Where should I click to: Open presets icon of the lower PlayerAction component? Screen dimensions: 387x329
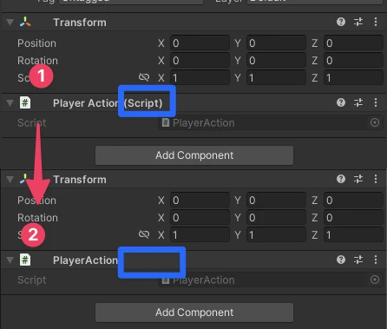(358, 260)
